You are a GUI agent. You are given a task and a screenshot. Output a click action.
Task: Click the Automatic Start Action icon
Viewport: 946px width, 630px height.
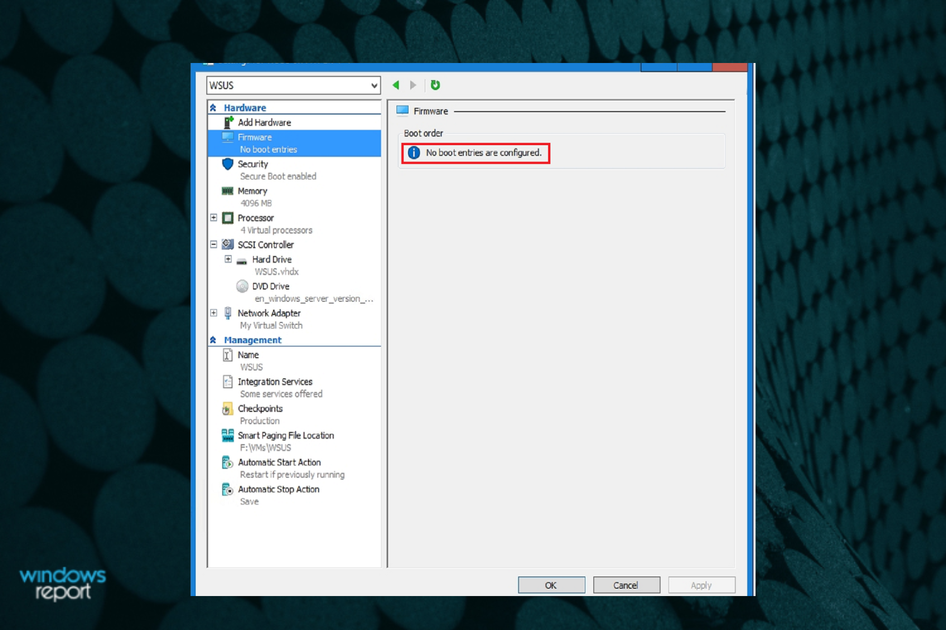coord(227,462)
